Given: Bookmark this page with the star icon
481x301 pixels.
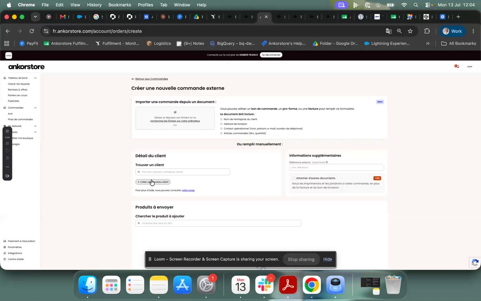Looking at the screenshot, I should tap(410, 31).
